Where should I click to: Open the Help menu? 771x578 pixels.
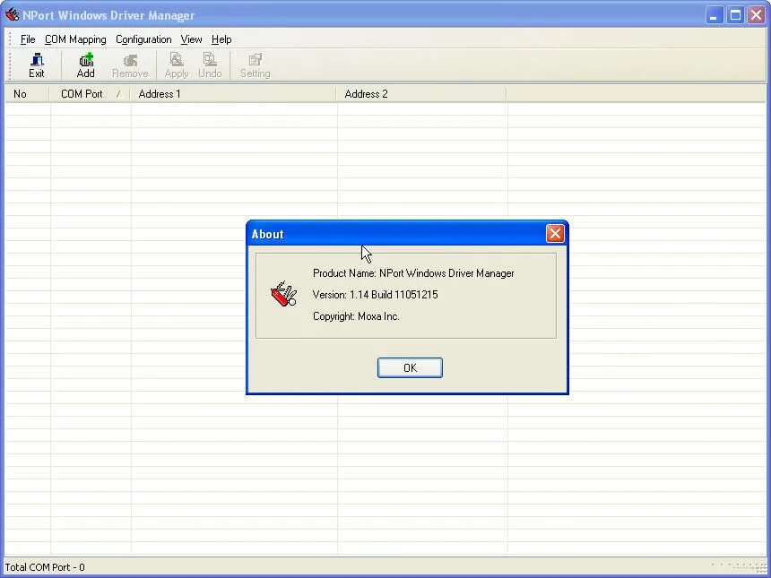click(221, 39)
